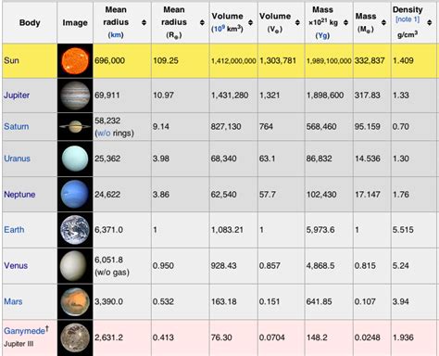This screenshot has width=439, height=356.
Task: Select Ganymede's density 1.936
Action: (x=403, y=337)
